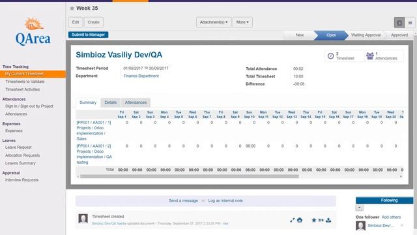
Task: Click the Fri Sep 1 column header
Action: tap(122, 115)
